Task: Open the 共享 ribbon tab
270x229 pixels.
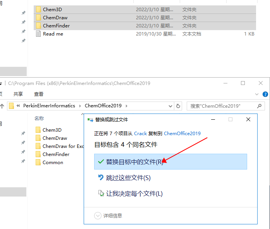Action: tap(18, 94)
